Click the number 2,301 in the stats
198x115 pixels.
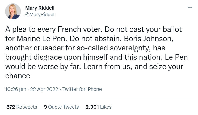tap(92, 107)
